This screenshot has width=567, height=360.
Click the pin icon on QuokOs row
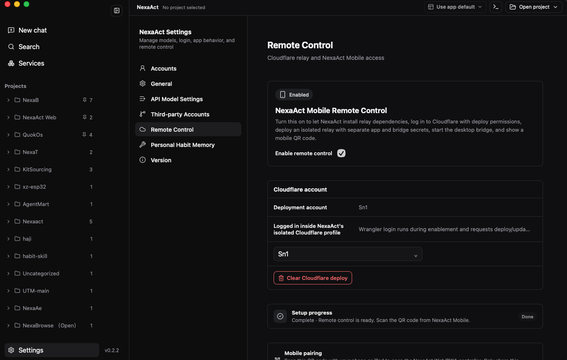(x=84, y=135)
